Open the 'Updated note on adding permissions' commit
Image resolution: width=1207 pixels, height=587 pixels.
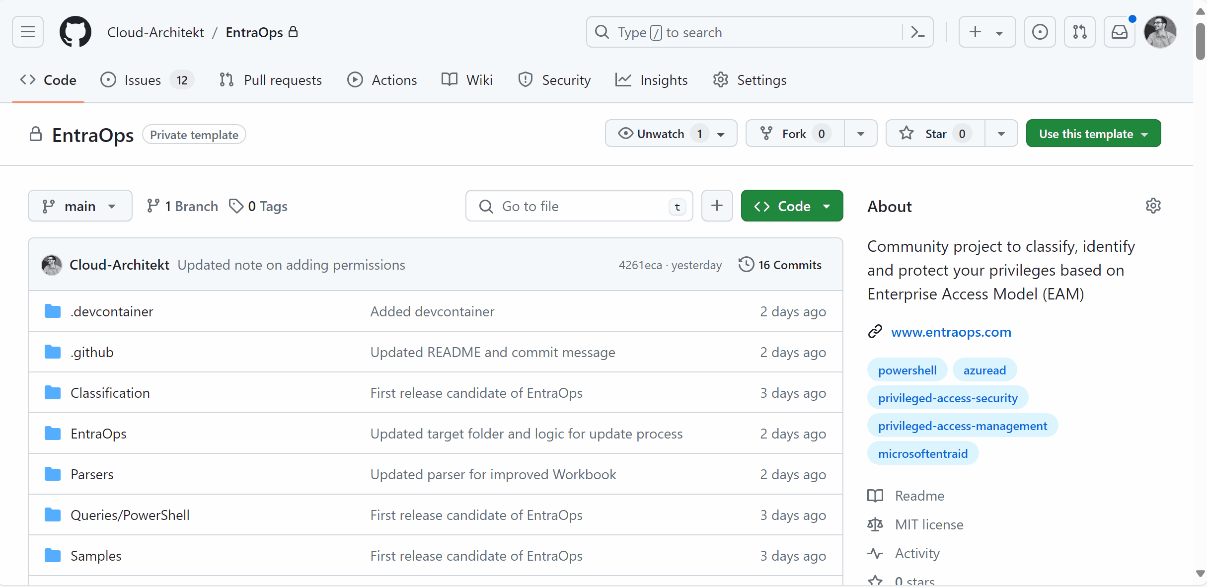click(292, 265)
